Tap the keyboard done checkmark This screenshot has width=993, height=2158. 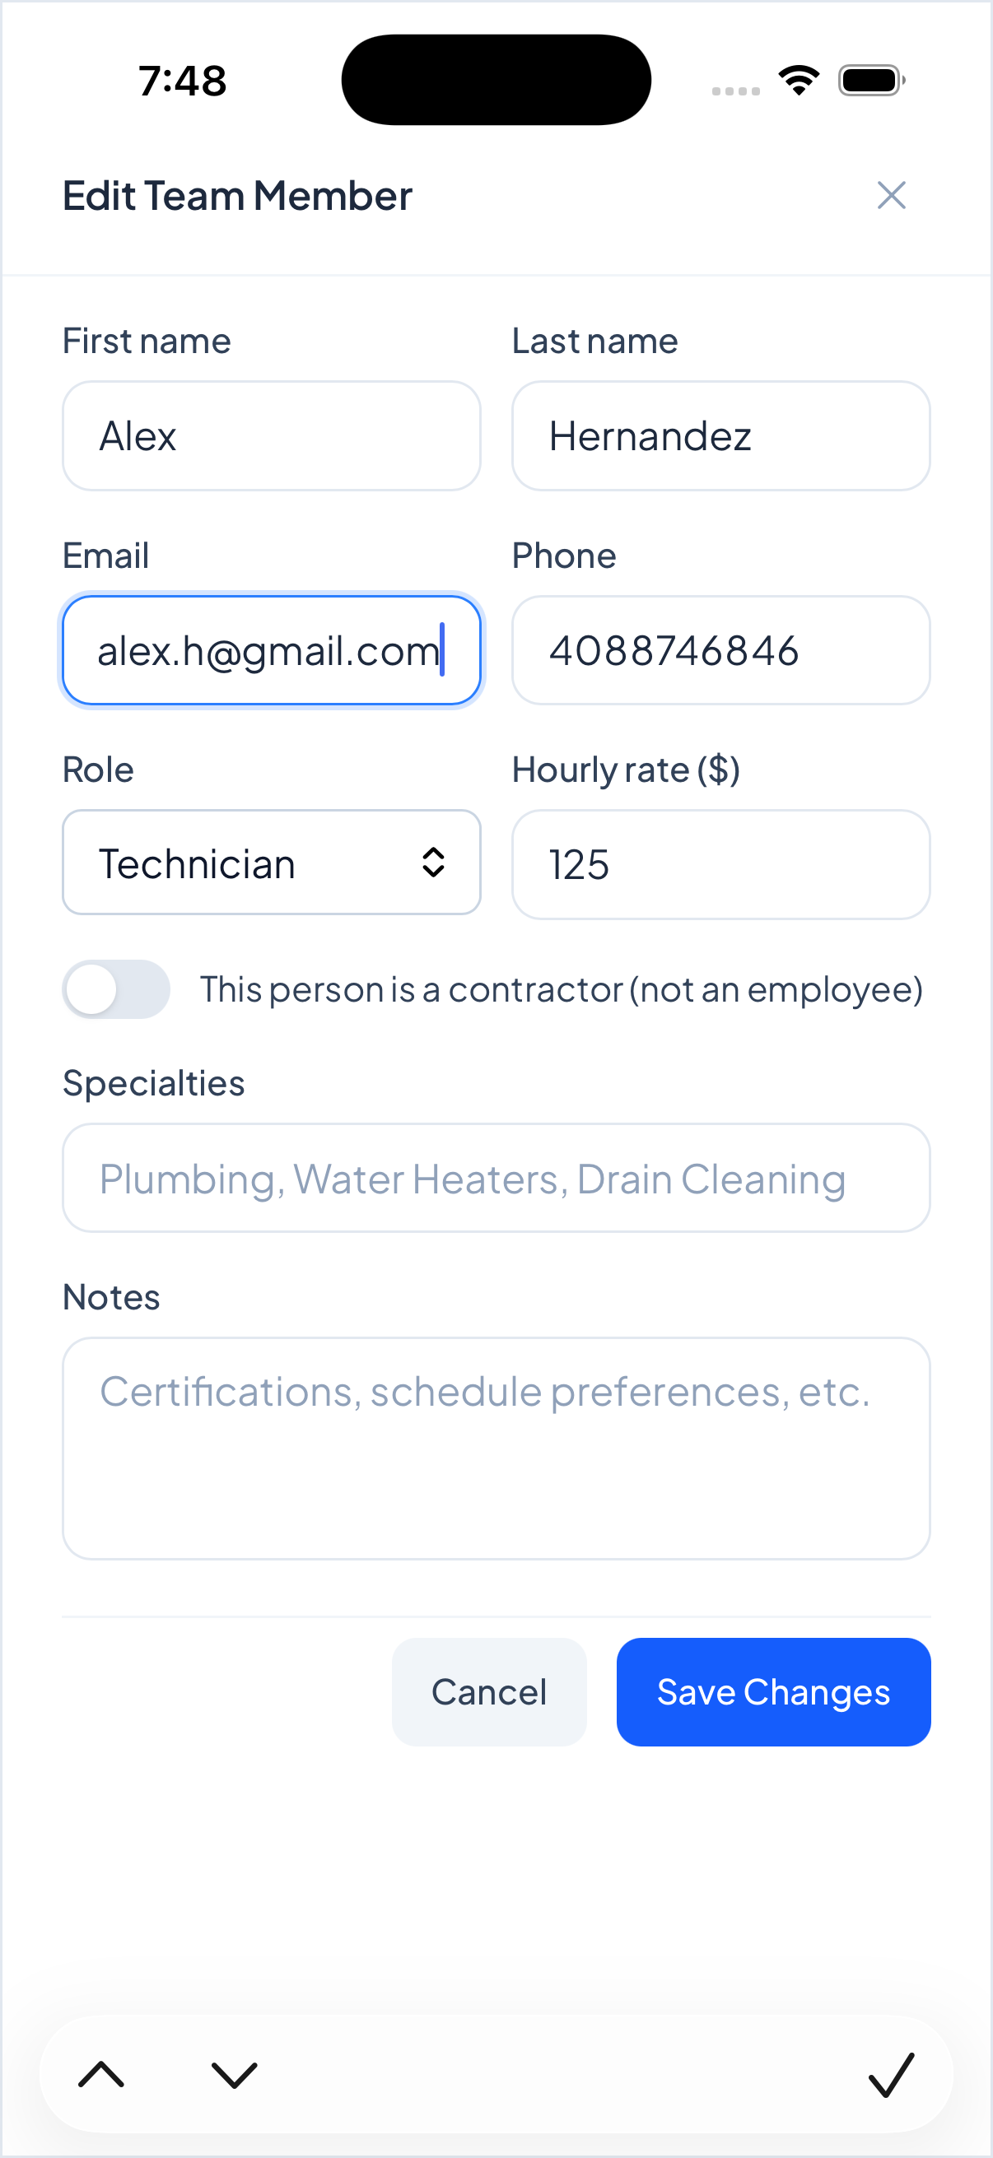point(891,2074)
